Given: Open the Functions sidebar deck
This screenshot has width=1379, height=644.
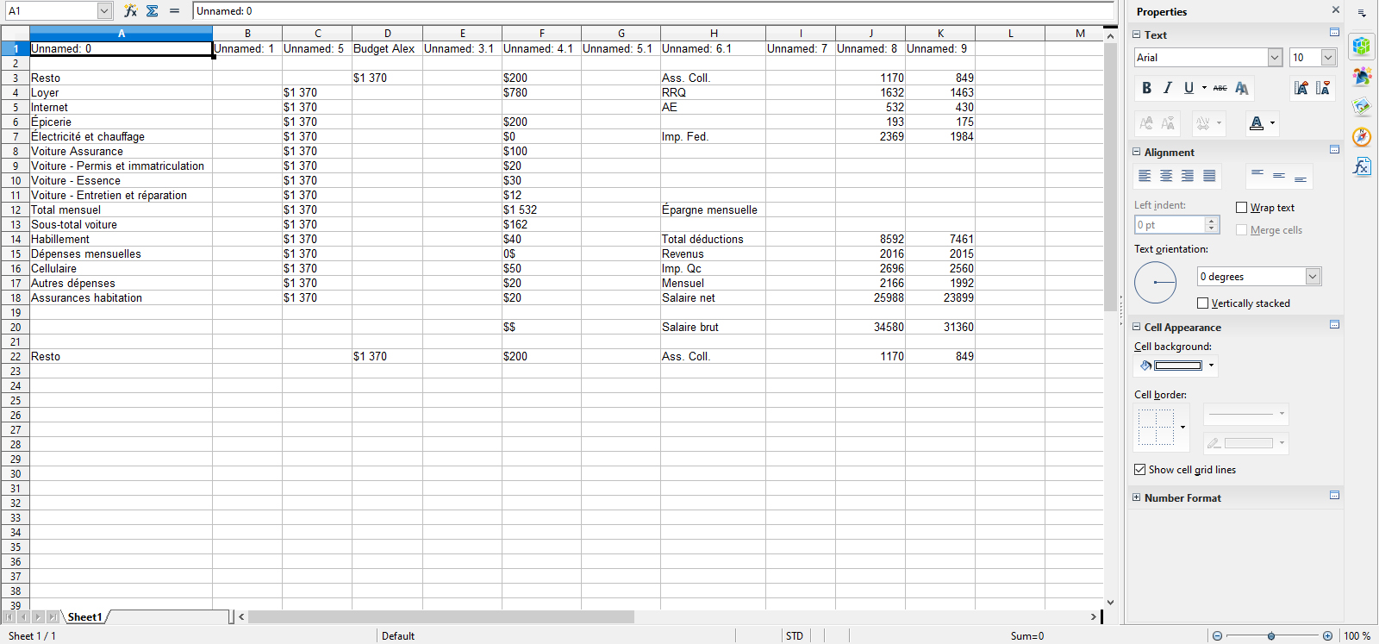Looking at the screenshot, I should pyautogui.click(x=1362, y=166).
